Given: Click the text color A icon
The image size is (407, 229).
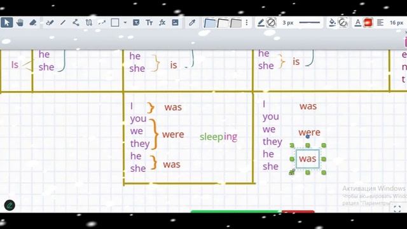Looking at the screenshot, I should point(357,23).
